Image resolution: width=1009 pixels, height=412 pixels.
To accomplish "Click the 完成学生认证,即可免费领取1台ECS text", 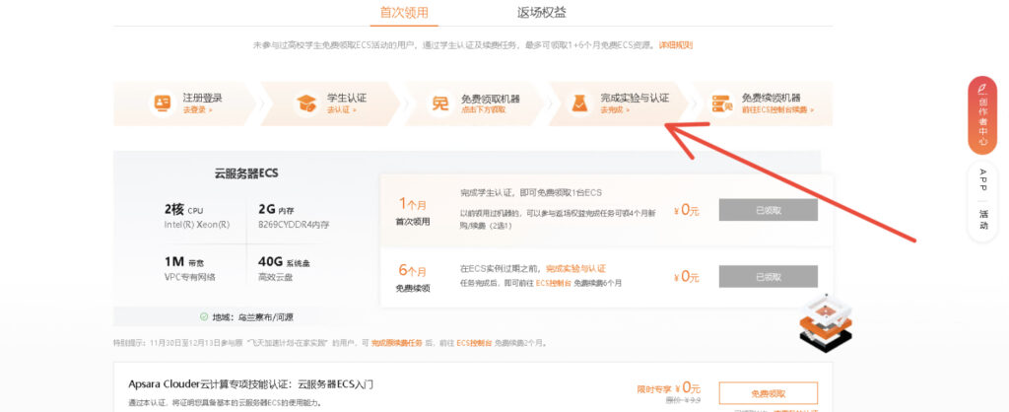I will pos(531,193).
